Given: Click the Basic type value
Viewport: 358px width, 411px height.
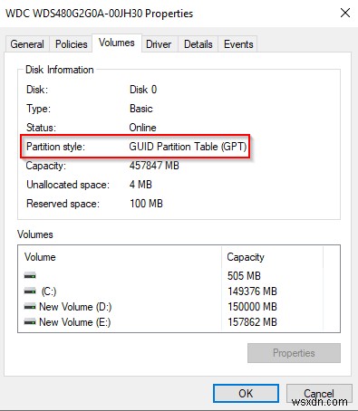Looking at the screenshot, I should click(x=141, y=109).
